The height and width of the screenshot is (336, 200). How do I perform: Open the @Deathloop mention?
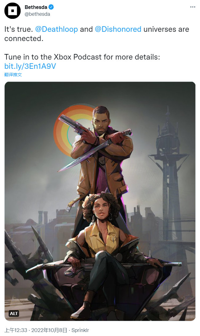point(56,29)
